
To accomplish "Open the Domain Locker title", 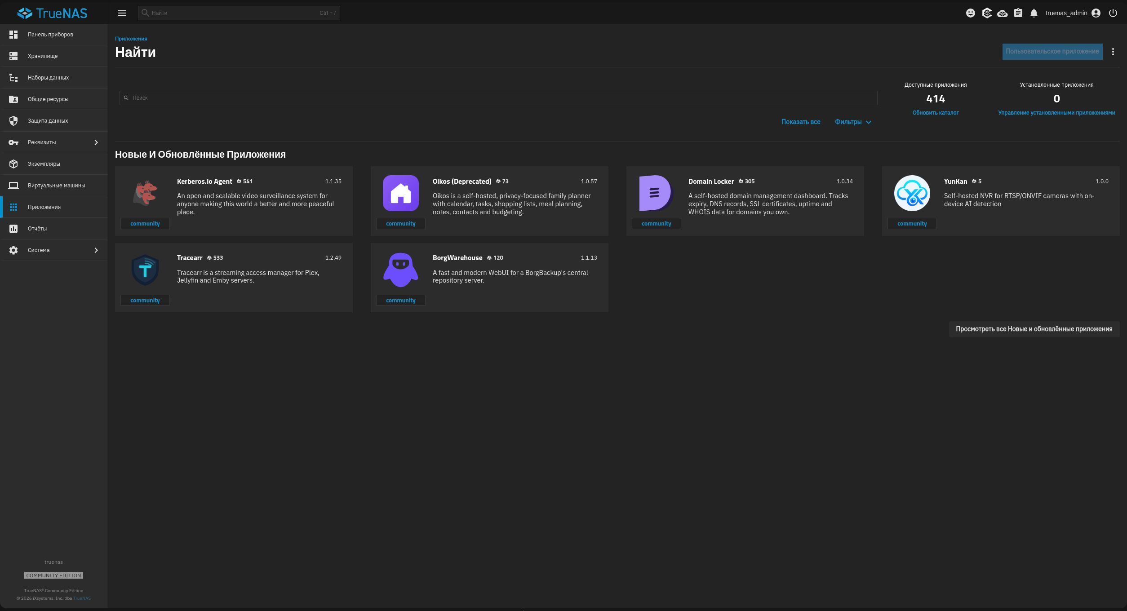I will click(711, 182).
